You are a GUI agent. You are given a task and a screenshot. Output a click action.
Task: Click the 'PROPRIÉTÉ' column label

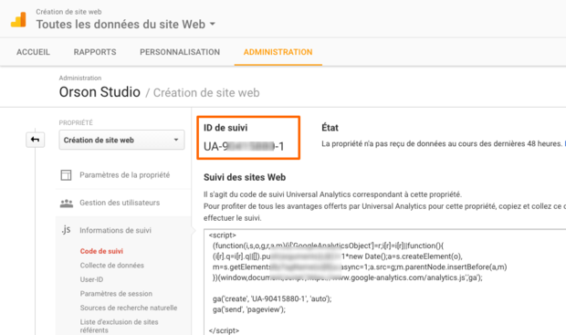76,122
